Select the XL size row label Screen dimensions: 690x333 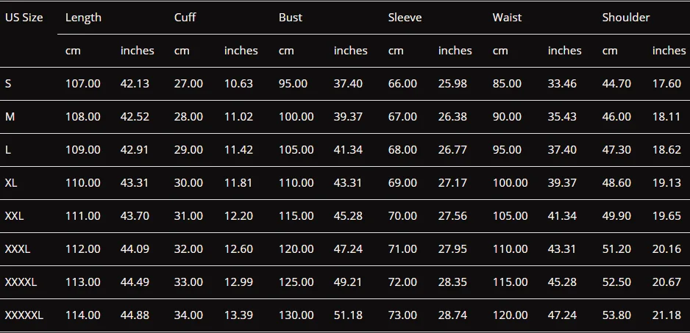(x=11, y=182)
